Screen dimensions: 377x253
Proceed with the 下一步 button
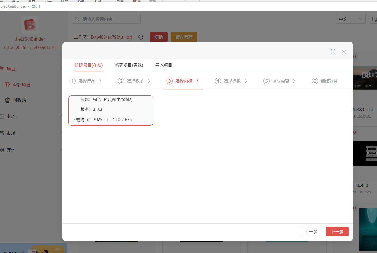coord(337,231)
